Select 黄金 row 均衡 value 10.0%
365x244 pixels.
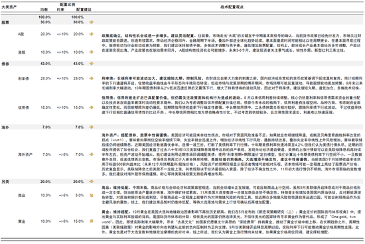(46, 221)
